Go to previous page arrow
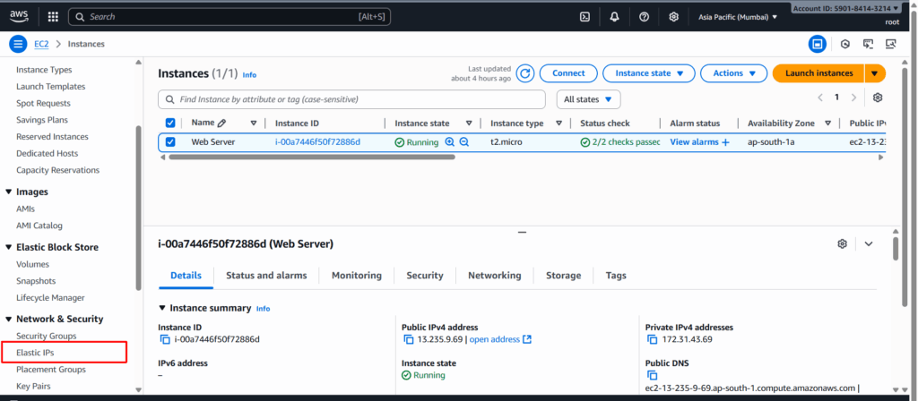The height and width of the screenshot is (401, 918). point(820,98)
